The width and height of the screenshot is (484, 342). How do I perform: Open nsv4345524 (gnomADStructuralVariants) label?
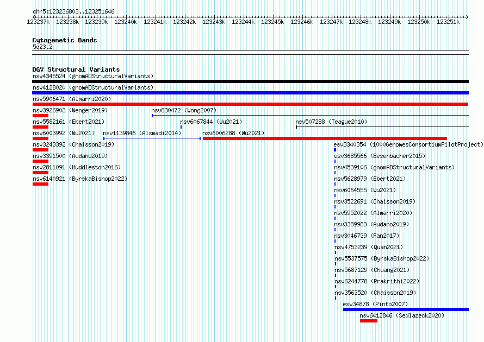[x=93, y=76]
